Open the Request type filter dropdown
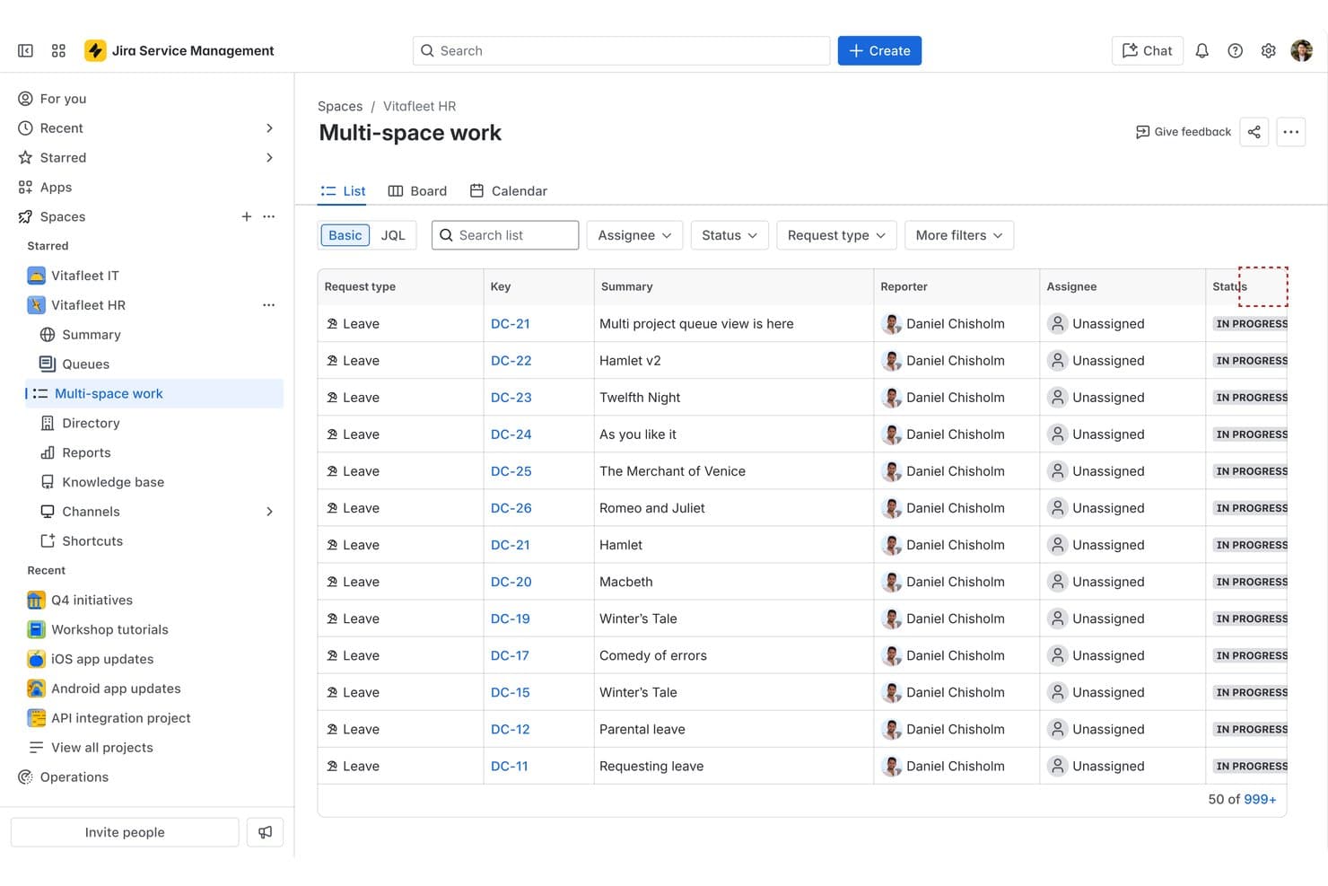 tap(836, 235)
